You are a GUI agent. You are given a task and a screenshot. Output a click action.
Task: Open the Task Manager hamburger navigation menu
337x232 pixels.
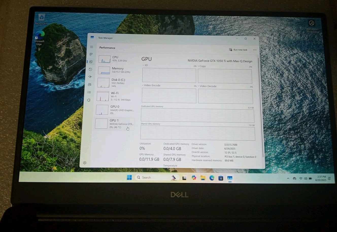pos(92,47)
